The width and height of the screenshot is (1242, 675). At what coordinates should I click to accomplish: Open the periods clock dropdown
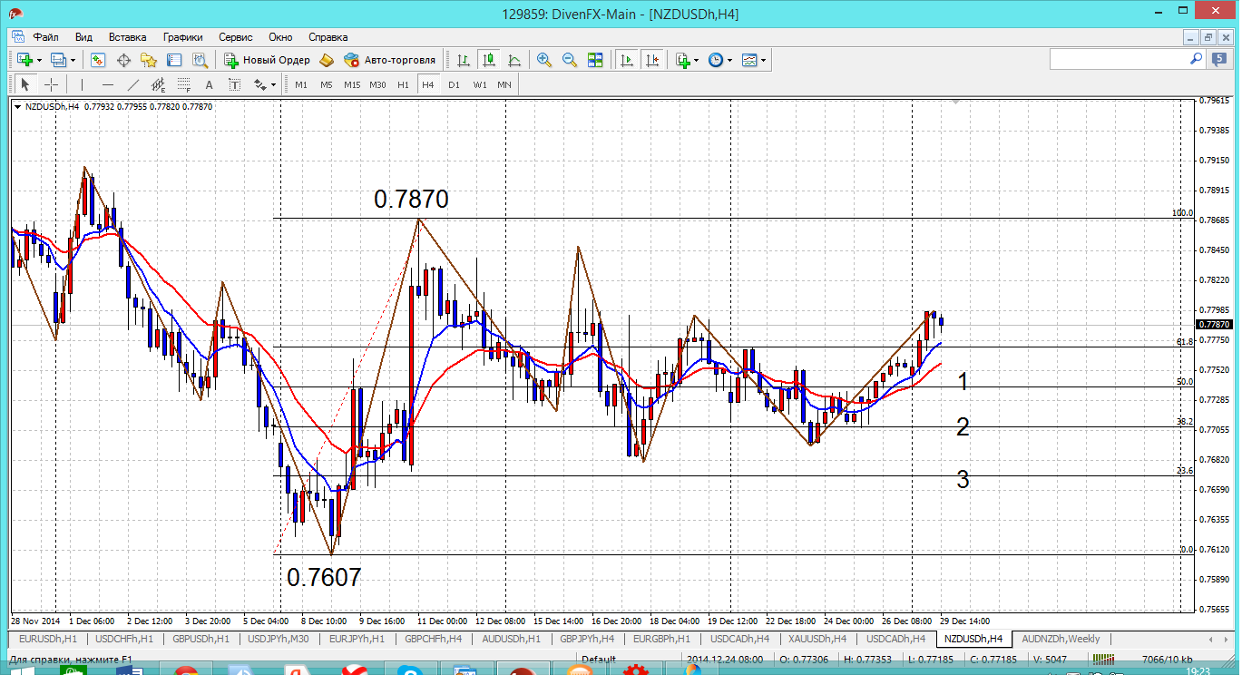coord(729,60)
